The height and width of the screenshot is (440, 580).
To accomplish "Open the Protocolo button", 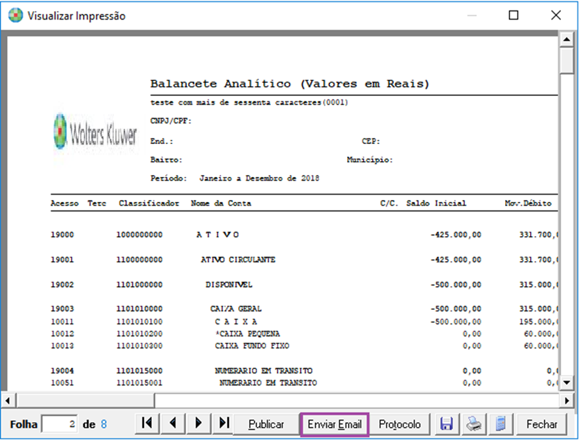I will (x=400, y=424).
